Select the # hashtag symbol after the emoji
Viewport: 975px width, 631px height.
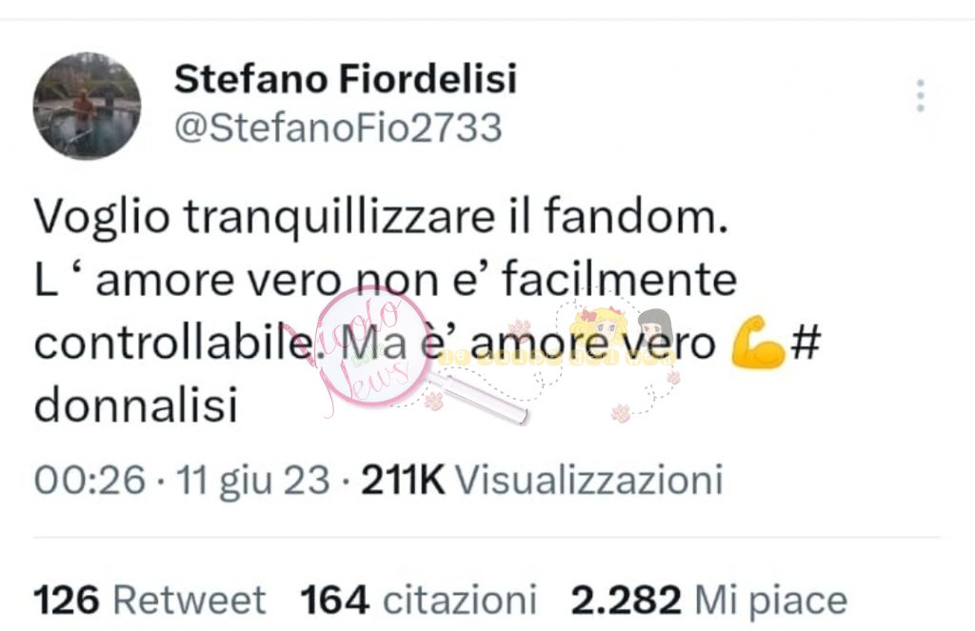pos(806,342)
